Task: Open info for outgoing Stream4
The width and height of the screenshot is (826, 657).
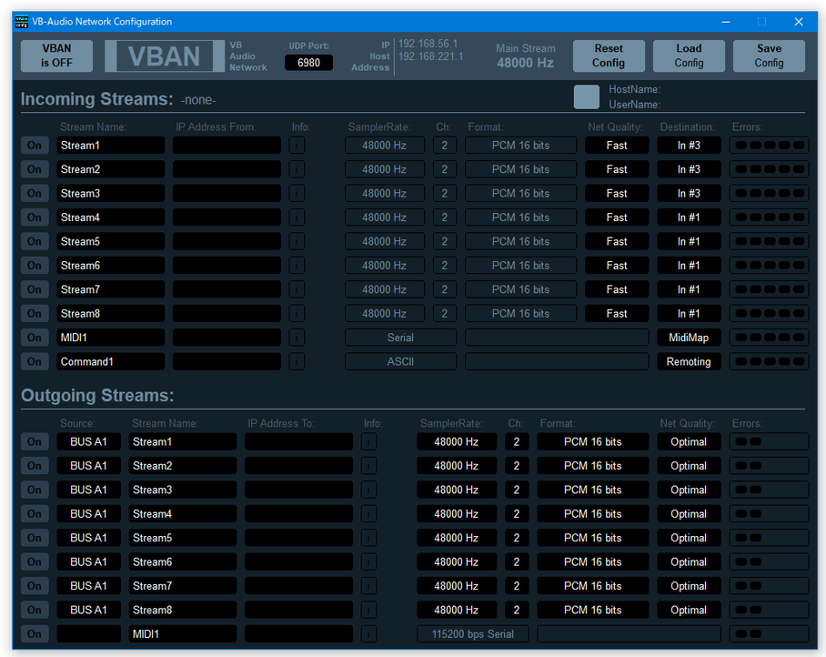Action: pyautogui.click(x=368, y=514)
